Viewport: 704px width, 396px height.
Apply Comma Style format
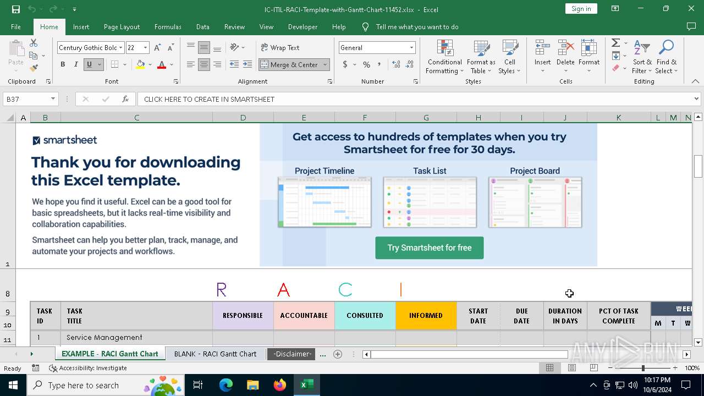380,64
